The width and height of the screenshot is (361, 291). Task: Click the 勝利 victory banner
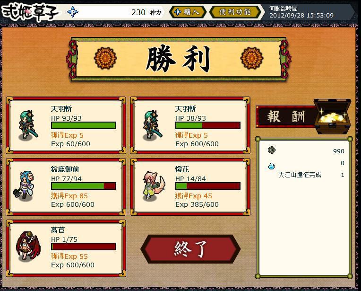pyautogui.click(x=179, y=59)
